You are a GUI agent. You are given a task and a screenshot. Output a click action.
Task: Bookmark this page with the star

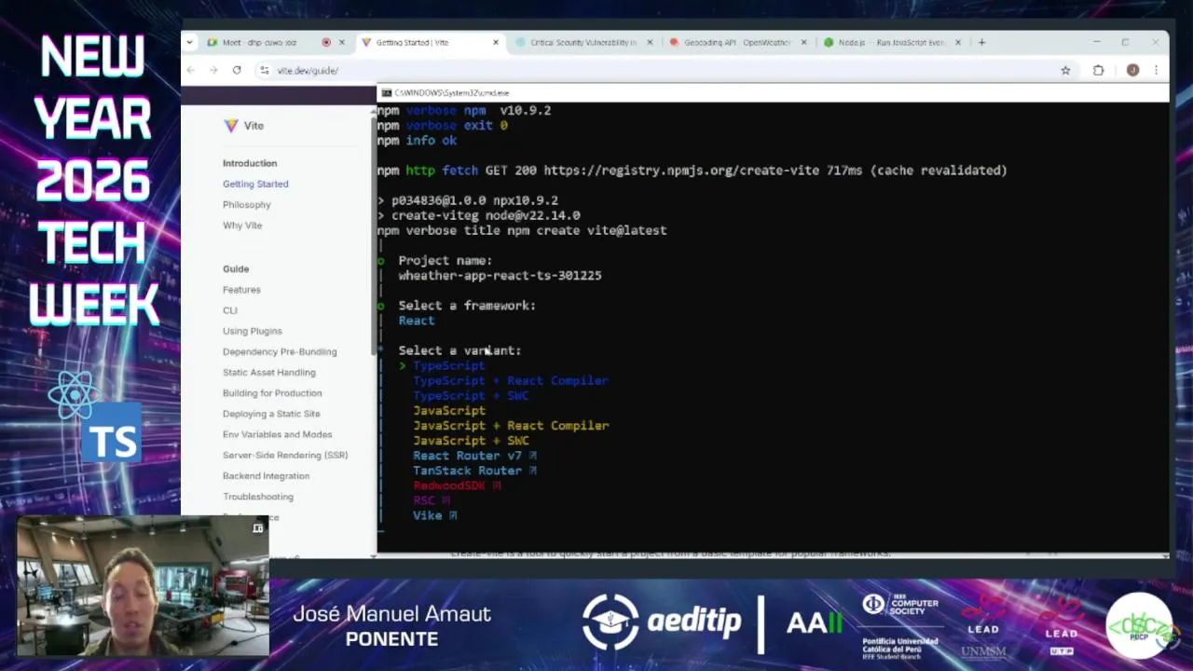tap(1065, 70)
